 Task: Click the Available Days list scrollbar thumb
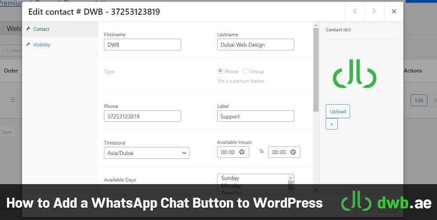pos(291,185)
